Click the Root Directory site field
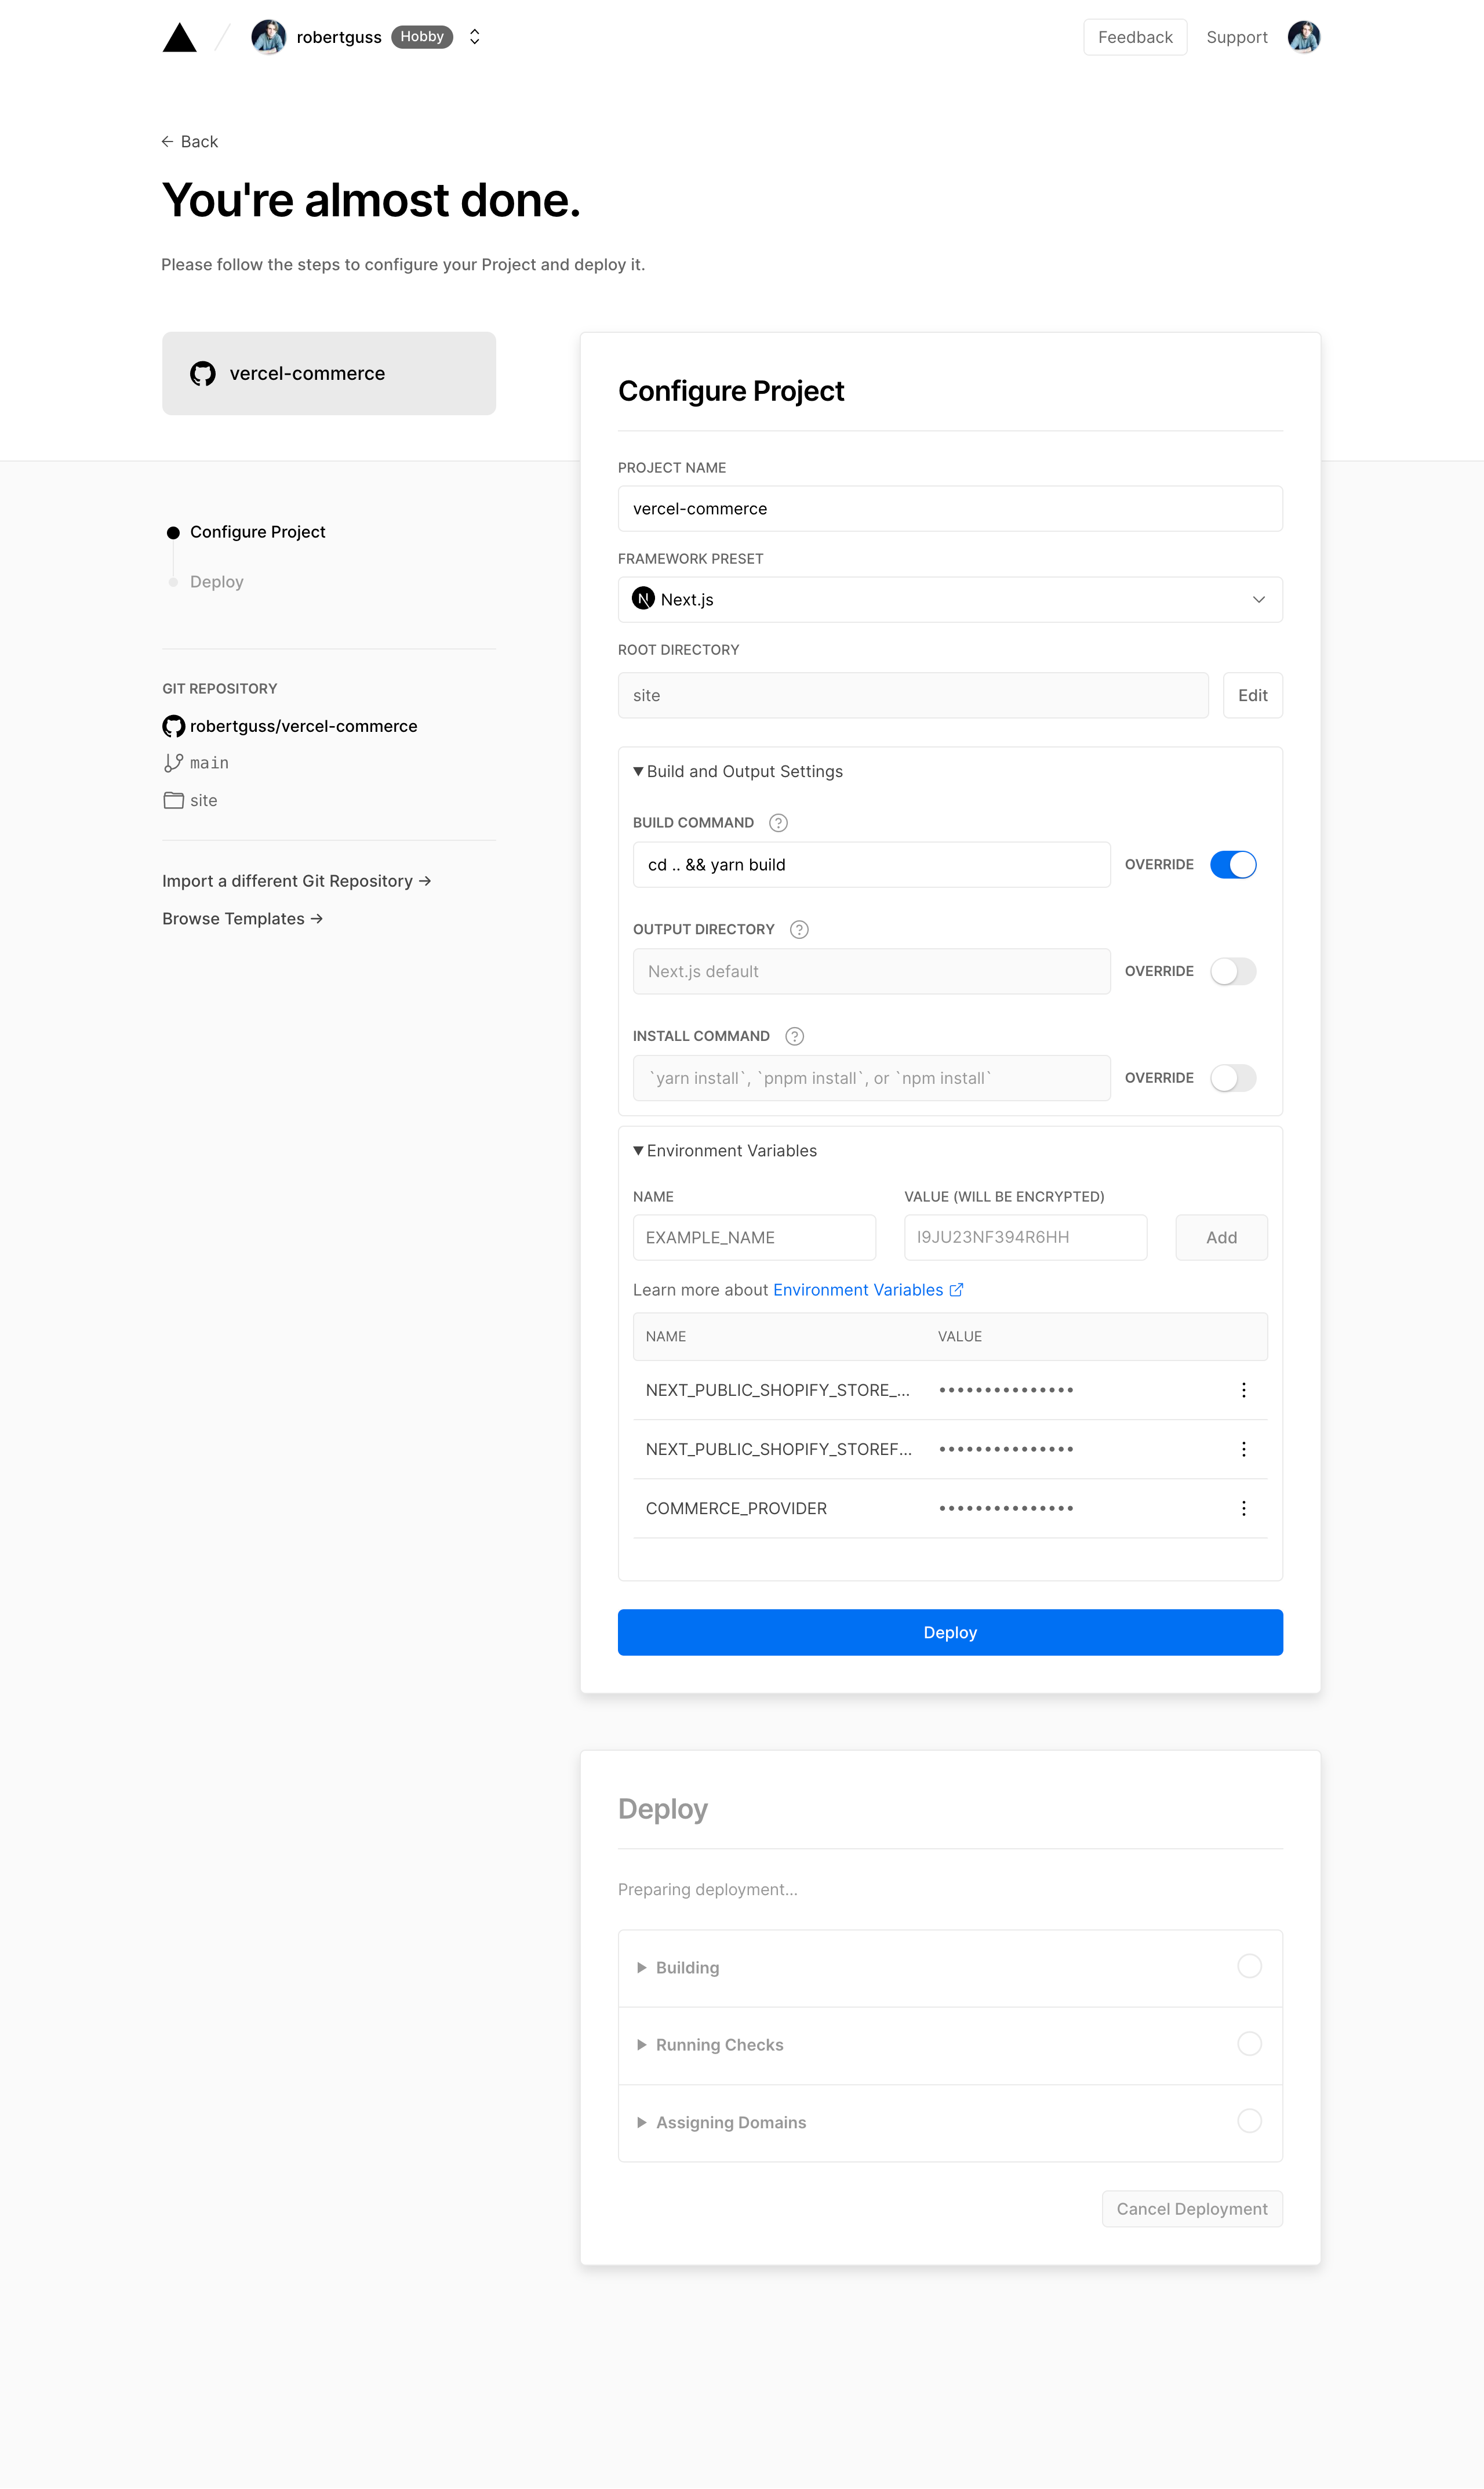Image resolution: width=1484 pixels, height=2489 pixels. pos(913,695)
